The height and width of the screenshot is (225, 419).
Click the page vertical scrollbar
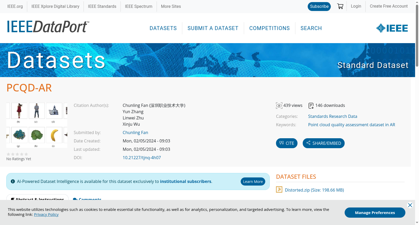click(x=417, y=35)
